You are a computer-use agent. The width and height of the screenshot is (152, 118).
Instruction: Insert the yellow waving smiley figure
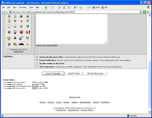(x=9, y=38)
